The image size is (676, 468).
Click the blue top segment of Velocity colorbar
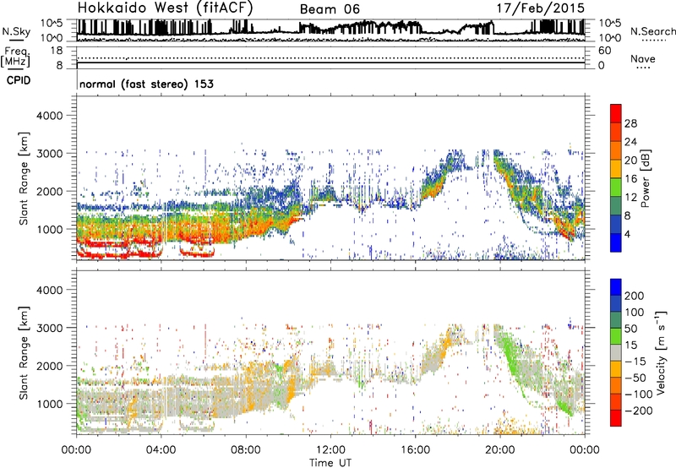click(x=616, y=287)
